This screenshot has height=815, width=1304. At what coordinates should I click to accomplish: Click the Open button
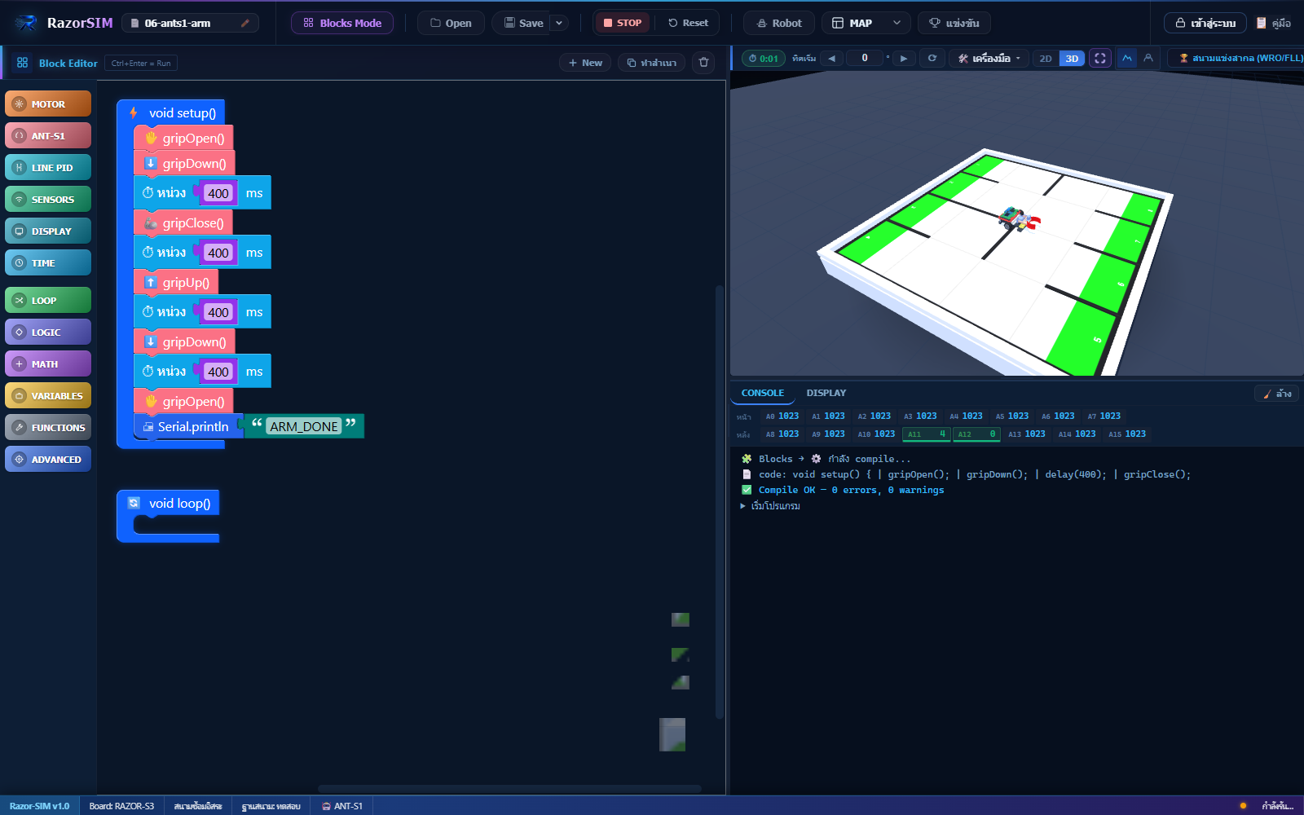(451, 23)
